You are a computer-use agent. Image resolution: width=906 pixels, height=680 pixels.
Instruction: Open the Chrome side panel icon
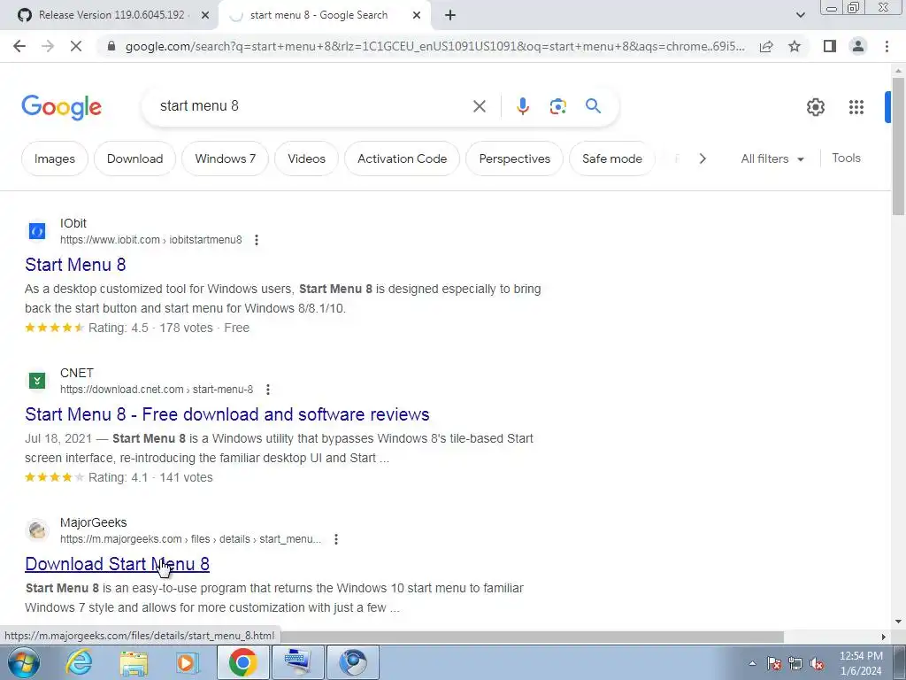(x=830, y=46)
